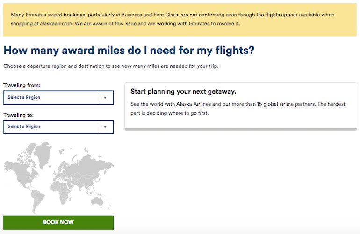Click the award miles page heading

(129, 51)
